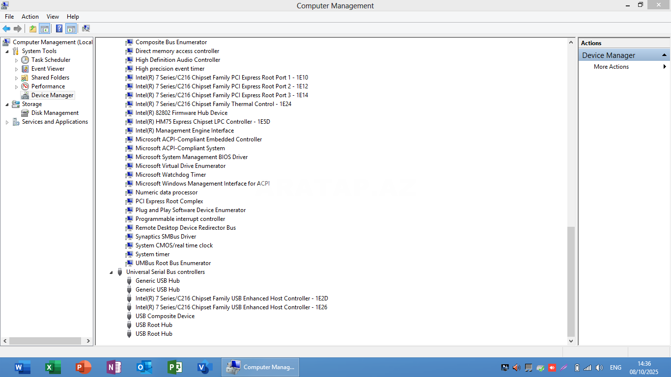Launch Excel from the taskbar
671x377 pixels.
[53, 367]
